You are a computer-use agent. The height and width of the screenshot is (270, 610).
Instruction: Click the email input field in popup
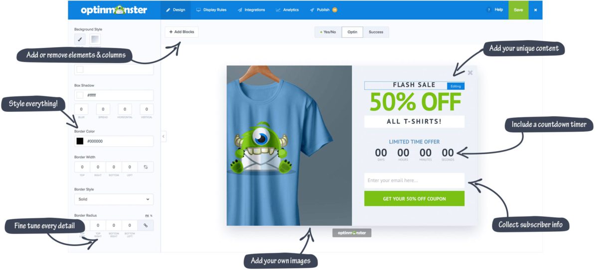(x=414, y=180)
